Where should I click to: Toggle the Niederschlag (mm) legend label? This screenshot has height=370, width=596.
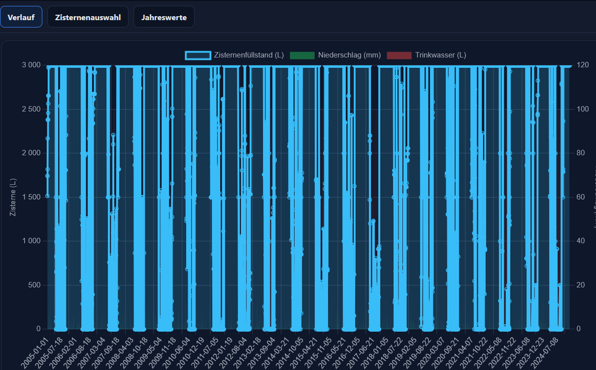[349, 55]
